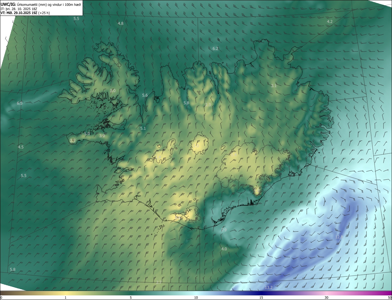Click the 5.1 value label
Viewport: 392px width, 300px height.
[x=143, y=129]
